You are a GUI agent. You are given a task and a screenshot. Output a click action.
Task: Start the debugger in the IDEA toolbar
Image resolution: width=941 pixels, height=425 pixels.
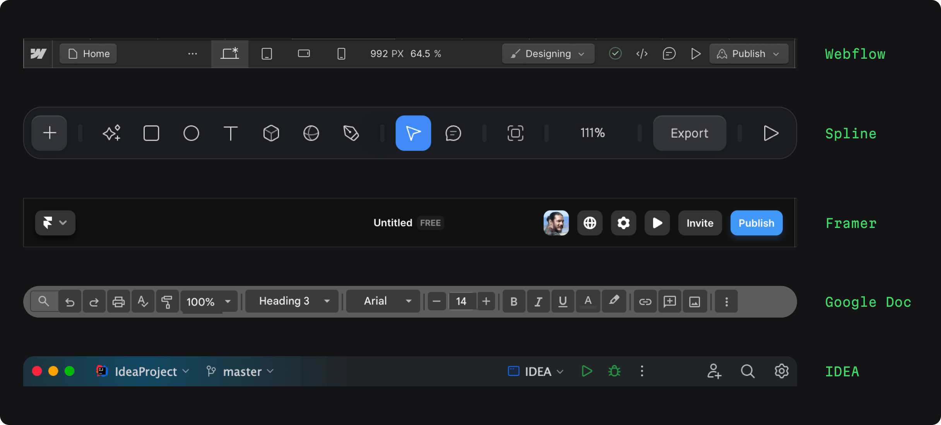[x=614, y=371]
